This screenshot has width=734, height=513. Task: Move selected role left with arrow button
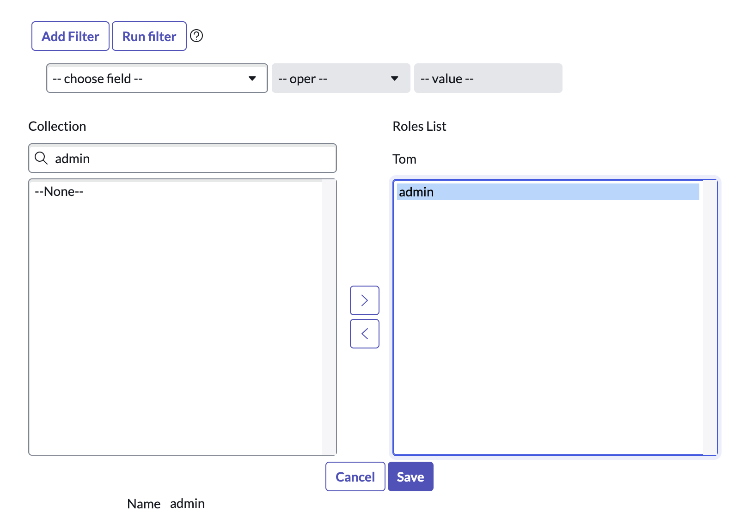(x=365, y=334)
